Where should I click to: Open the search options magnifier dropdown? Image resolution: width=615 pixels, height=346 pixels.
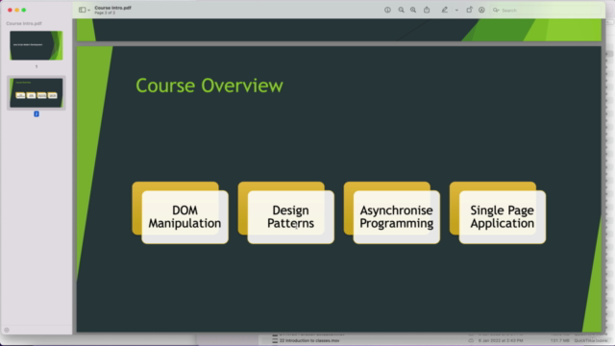496,11
